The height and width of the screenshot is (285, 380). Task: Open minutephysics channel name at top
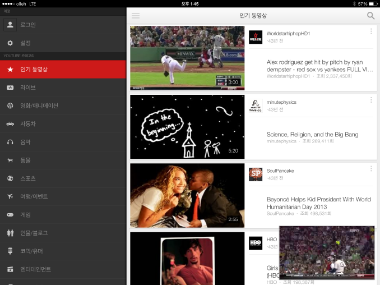click(281, 102)
